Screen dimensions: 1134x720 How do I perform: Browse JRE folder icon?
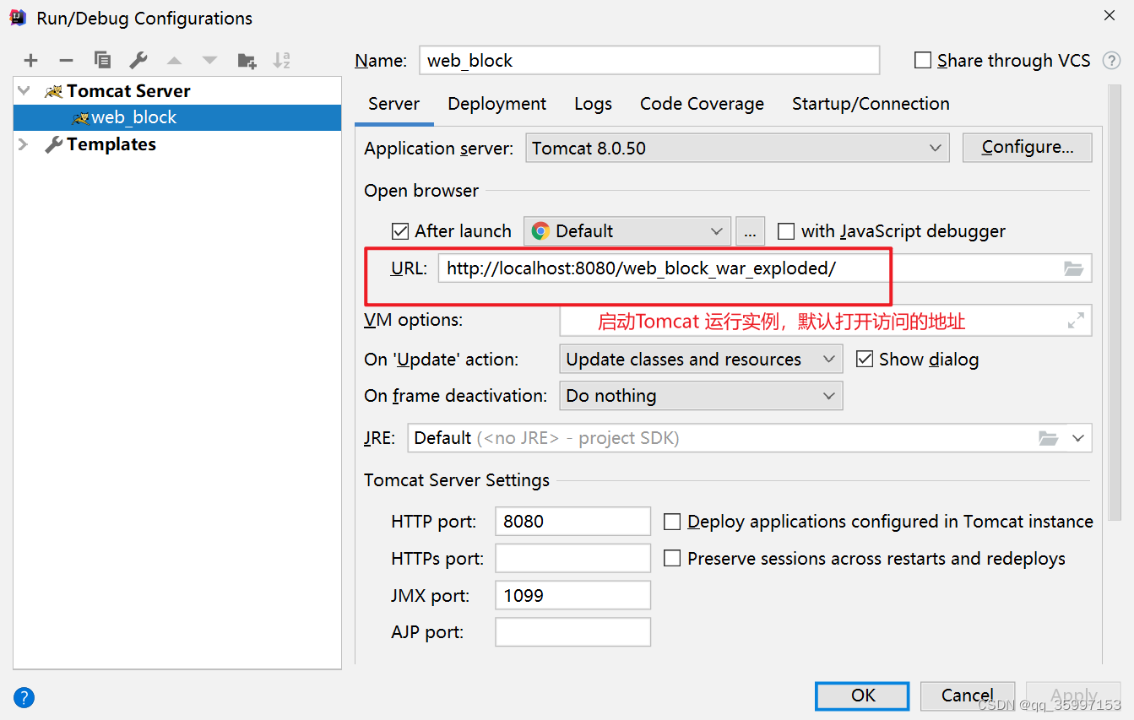pyautogui.click(x=1048, y=438)
